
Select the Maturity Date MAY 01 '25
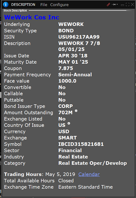click(x=73, y=62)
